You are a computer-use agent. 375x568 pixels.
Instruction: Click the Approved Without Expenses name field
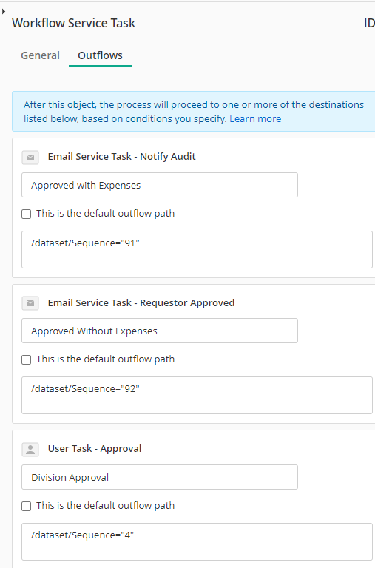(x=160, y=331)
